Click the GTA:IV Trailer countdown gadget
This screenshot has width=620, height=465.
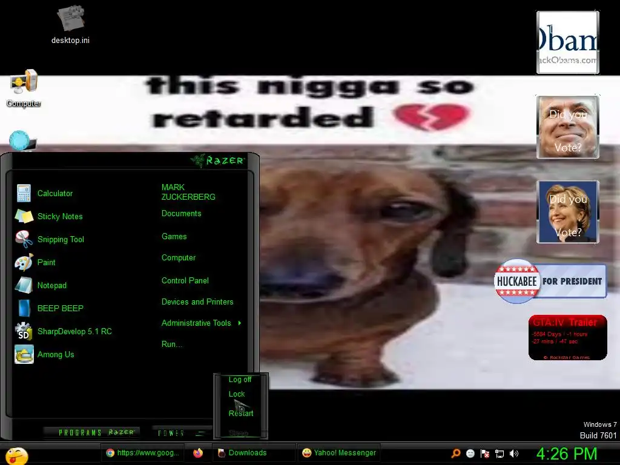(x=568, y=338)
